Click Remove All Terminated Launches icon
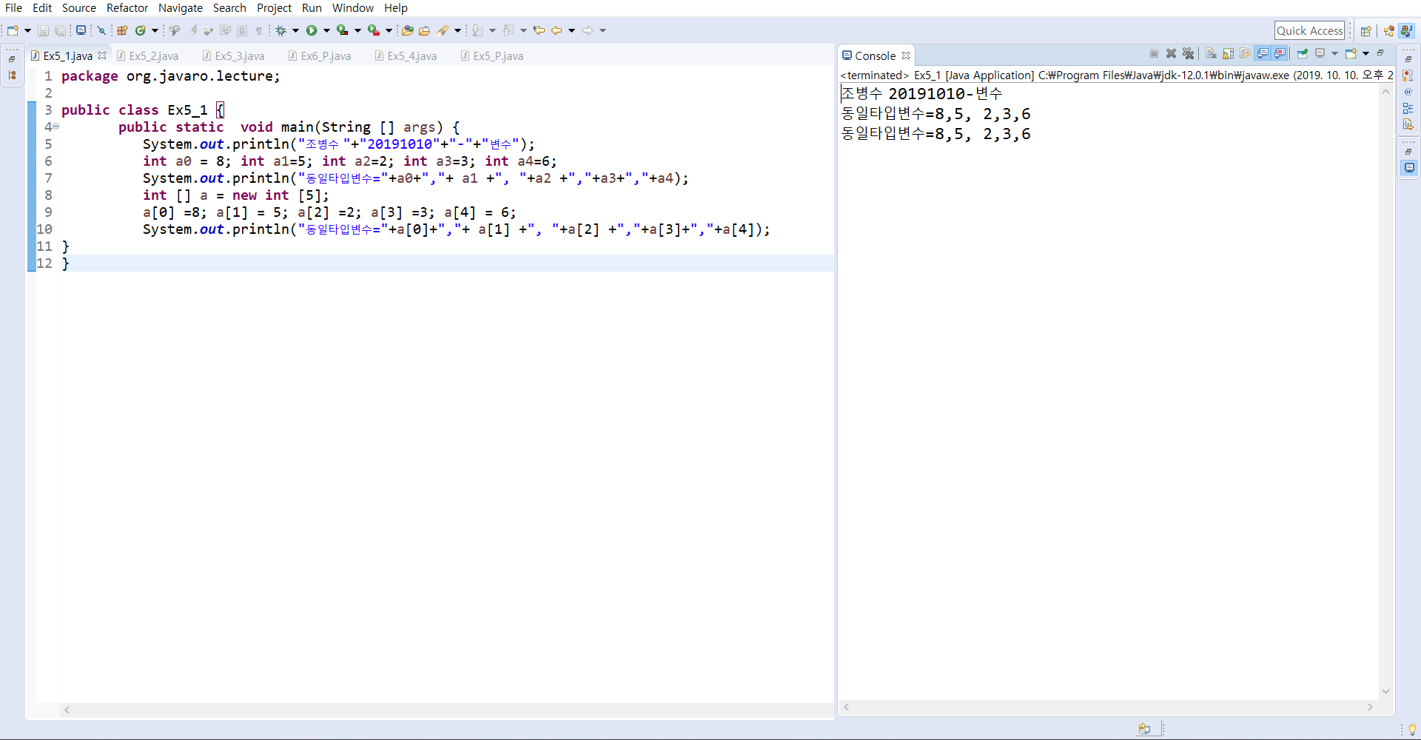This screenshot has height=740, width=1421. pos(1189,53)
